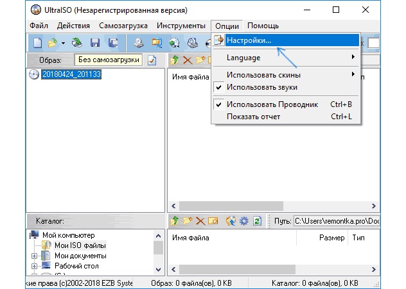Click the image pane red X Delete icon
The width and height of the screenshot is (406, 289).
coord(188,60)
